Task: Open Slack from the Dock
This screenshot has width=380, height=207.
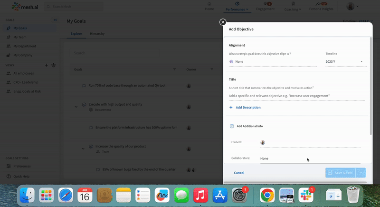Action: click(305, 195)
